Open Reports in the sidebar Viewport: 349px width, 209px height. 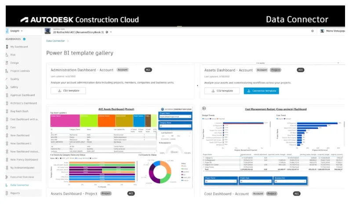(x=15, y=193)
